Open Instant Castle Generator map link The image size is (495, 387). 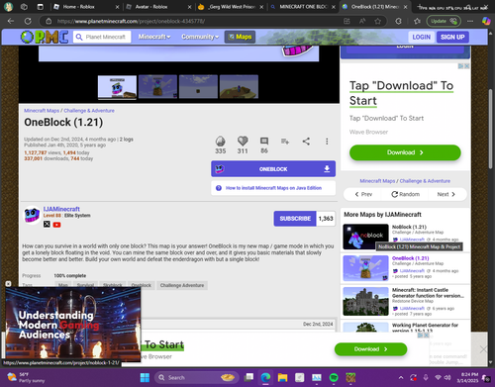pos(428,293)
